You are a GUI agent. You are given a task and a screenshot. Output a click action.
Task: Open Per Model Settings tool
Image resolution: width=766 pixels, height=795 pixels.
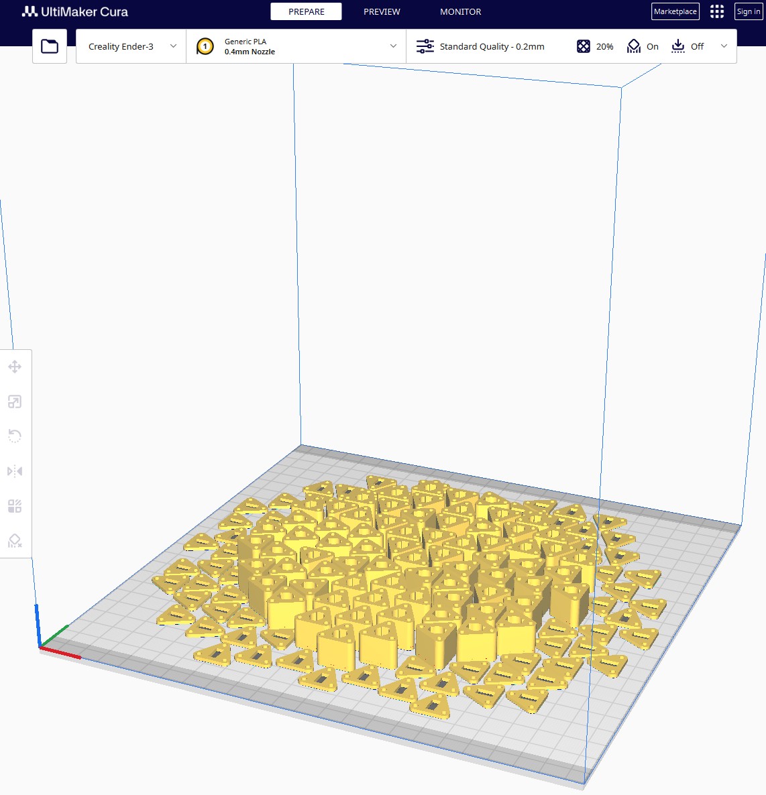point(15,506)
